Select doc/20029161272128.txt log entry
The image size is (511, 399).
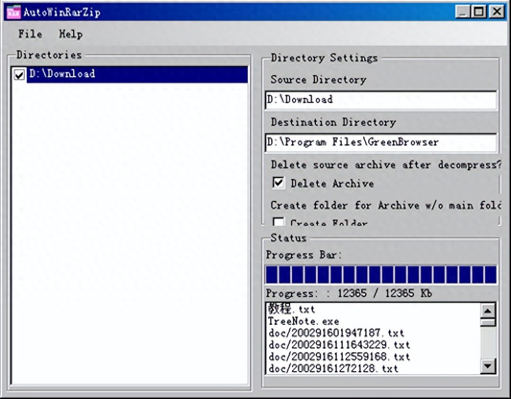[333, 368]
